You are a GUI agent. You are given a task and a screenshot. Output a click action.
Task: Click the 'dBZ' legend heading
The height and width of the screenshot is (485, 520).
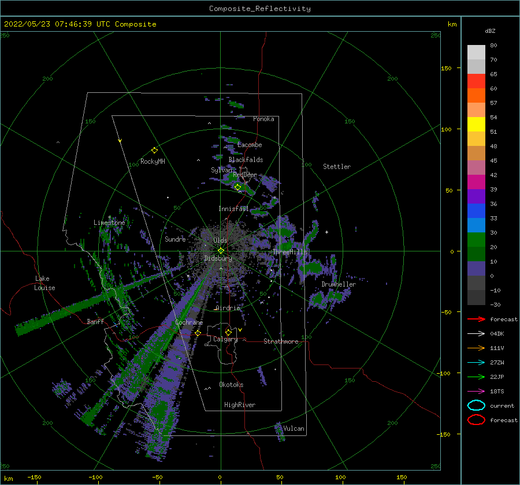click(490, 31)
